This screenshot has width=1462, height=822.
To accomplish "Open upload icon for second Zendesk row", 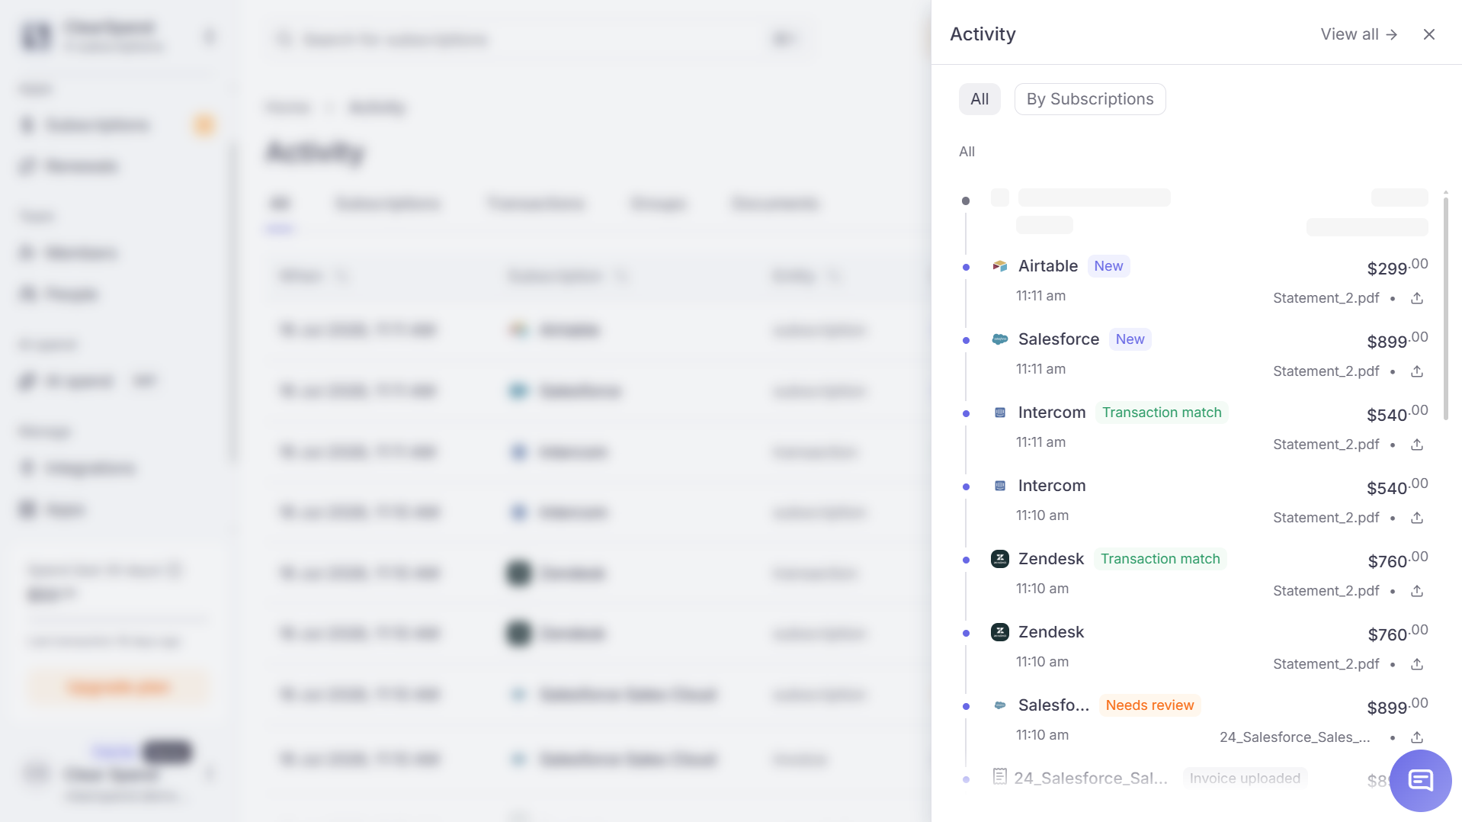I will tap(1417, 664).
